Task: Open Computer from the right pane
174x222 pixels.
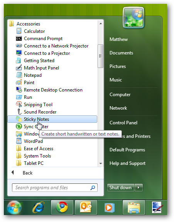Action: 120,95
